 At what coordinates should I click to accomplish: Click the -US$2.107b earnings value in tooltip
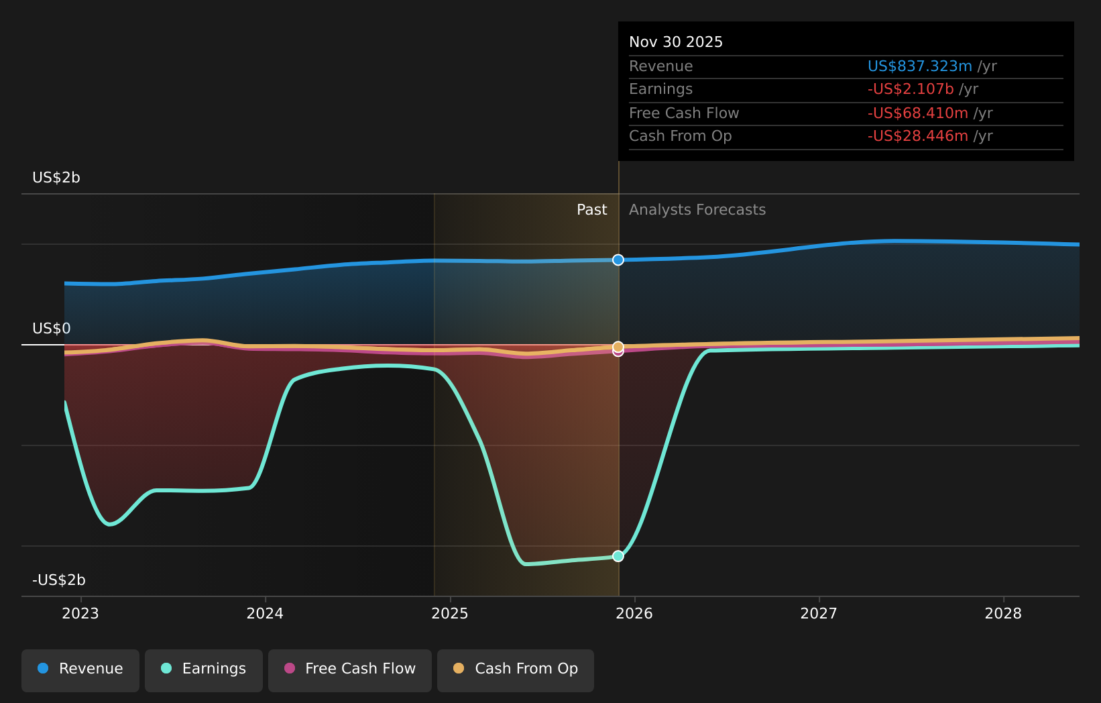pyautogui.click(x=910, y=89)
